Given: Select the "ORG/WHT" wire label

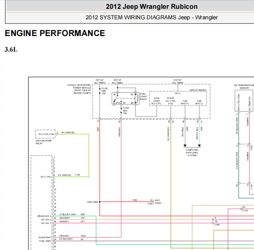Looking at the screenshot, I should pos(65,218).
